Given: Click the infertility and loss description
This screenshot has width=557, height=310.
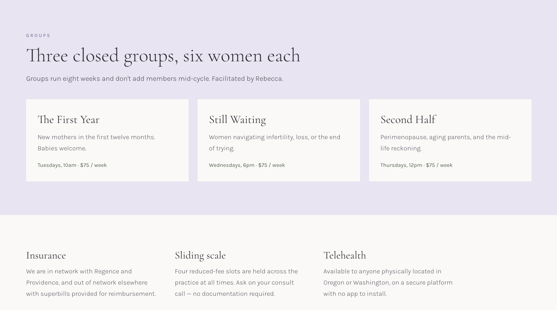Looking at the screenshot, I should [275, 142].
